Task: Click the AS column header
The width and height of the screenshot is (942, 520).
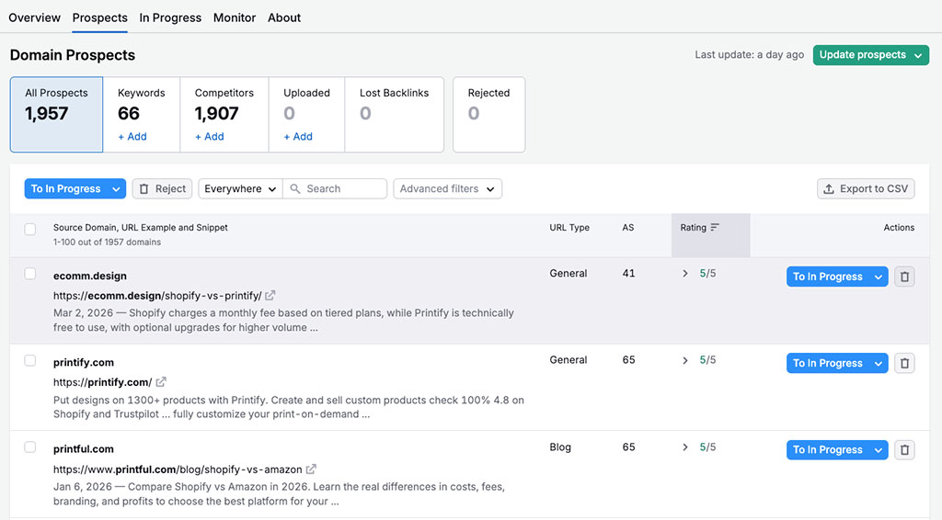Action: (x=627, y=227)
